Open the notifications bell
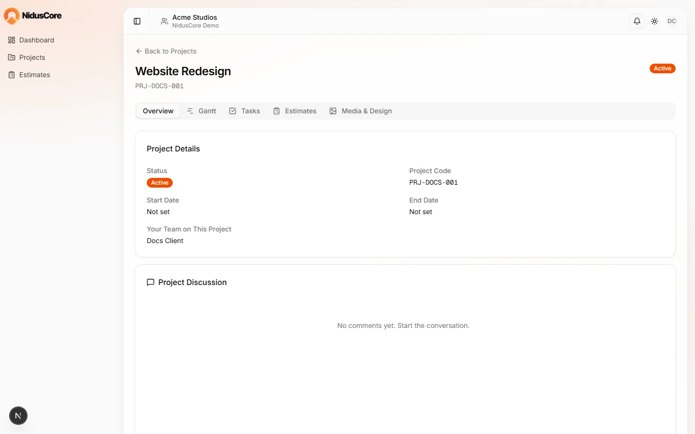This screenshot has width=695, height=434. (x=637, y=21)
